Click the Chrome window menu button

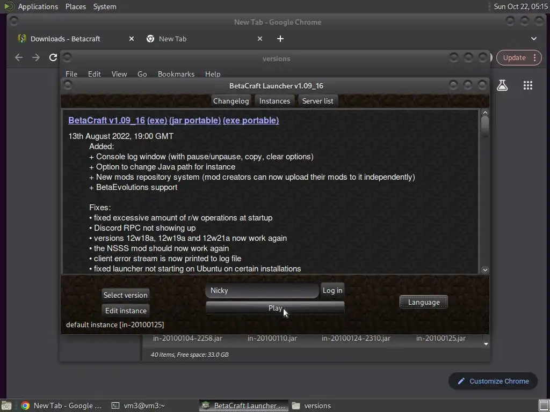14,21
